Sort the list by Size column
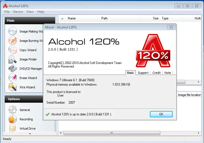This screenshot has width=204, height=143. click(150, 18)
